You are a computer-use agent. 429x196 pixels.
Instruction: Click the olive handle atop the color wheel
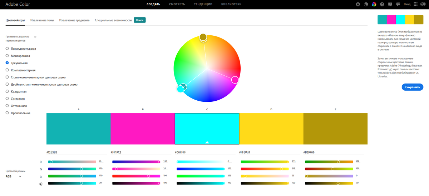point(203,37)
